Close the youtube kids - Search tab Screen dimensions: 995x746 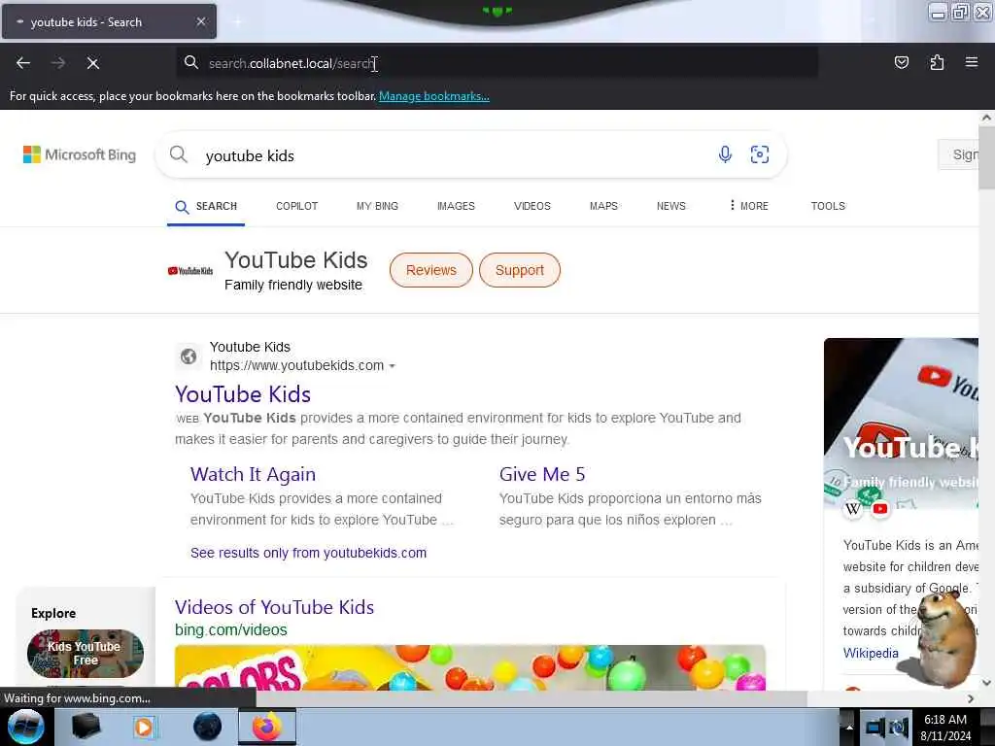200,21
